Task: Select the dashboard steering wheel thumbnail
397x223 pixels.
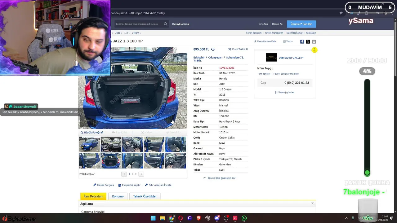Action: pyautogui.click(x=111, y=144)
